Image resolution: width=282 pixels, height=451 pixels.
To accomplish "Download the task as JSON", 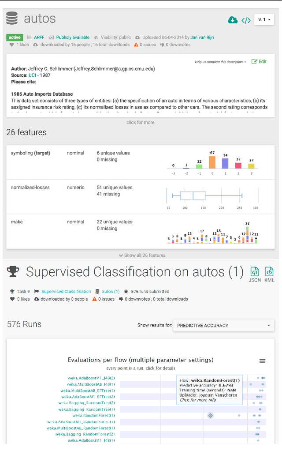I will [255, 272].
